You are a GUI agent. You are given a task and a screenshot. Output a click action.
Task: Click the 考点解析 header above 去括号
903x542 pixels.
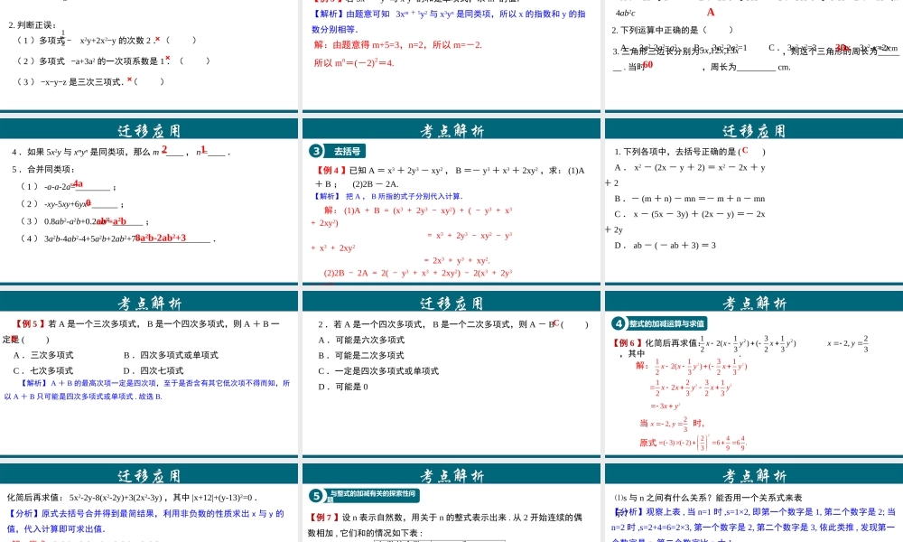(x=451, y=131)
